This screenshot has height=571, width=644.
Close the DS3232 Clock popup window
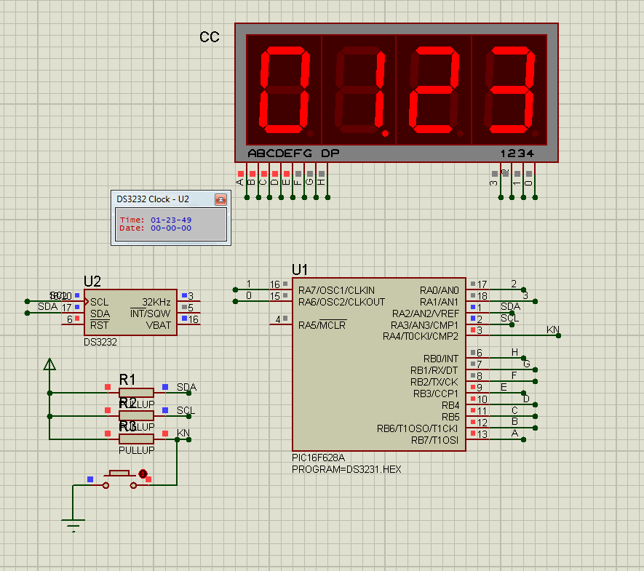[220, 199]
